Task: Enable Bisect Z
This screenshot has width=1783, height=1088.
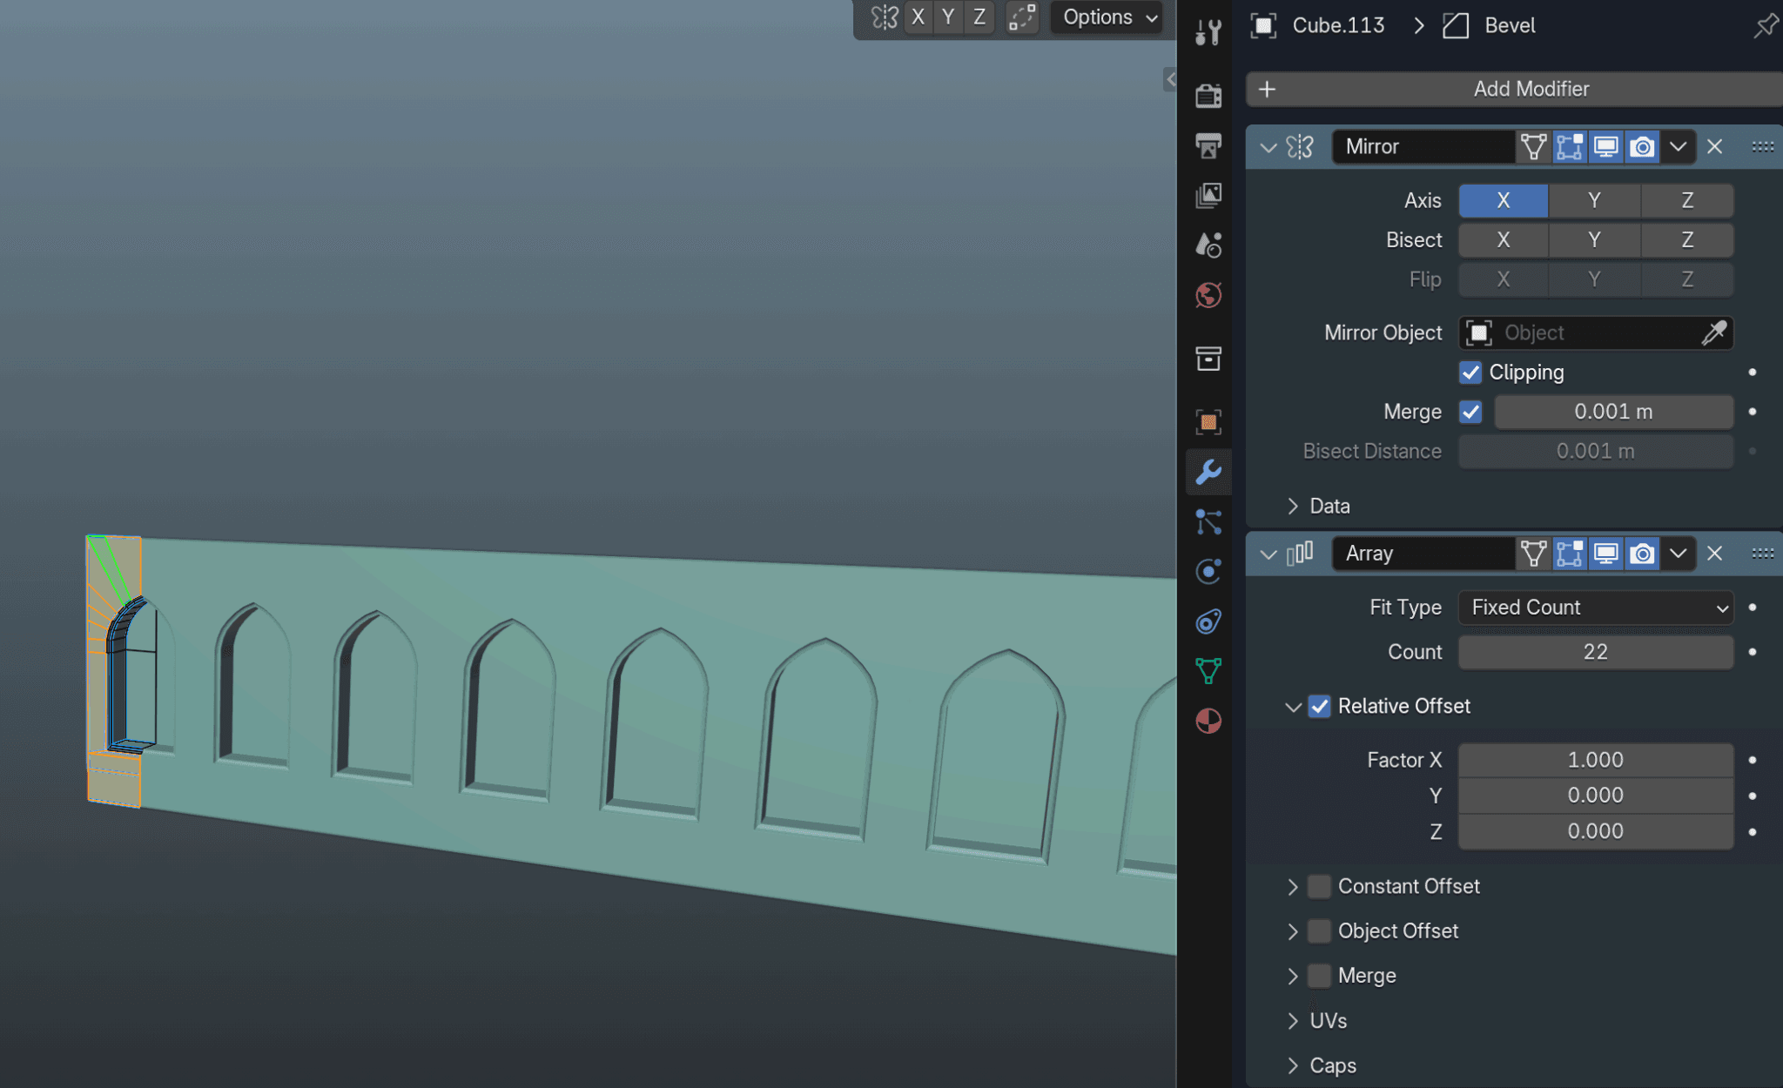Action: [1687, 240]
